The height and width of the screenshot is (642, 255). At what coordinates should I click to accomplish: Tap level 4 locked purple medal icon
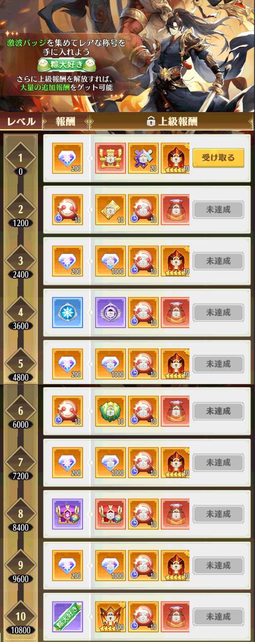tap(111, 312)
